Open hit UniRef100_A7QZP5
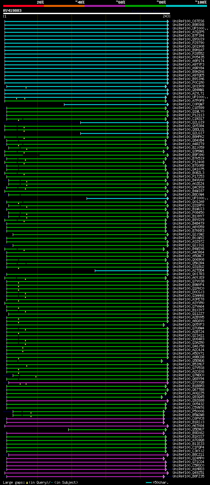Screen dimensions: 210x485 click(x=188, y=32)
